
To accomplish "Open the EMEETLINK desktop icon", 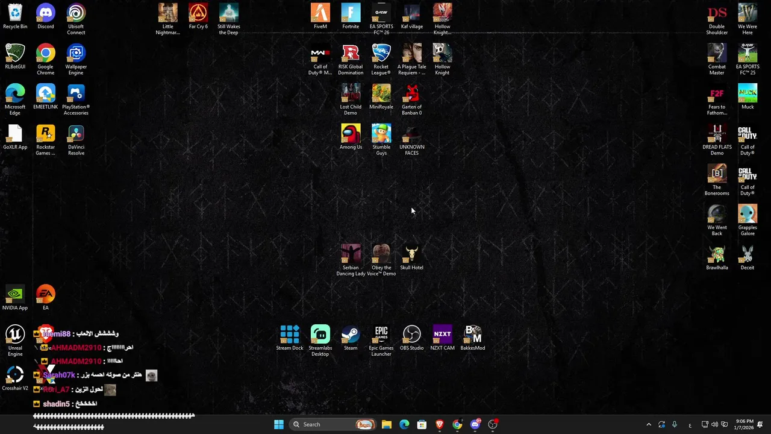I will (46, 97).
